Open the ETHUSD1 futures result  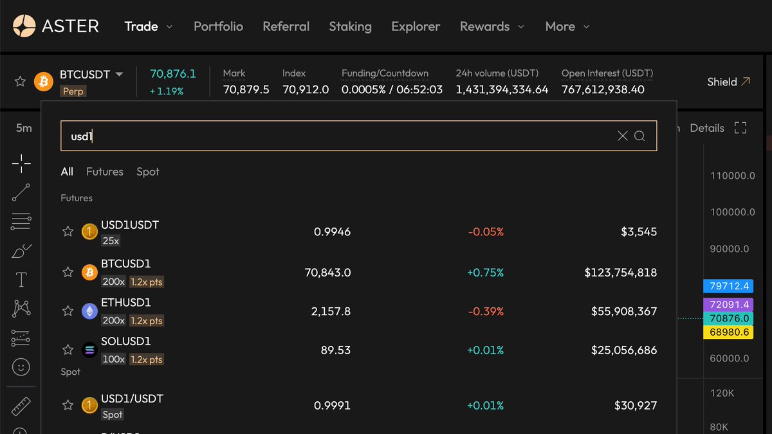click(359, 311)
